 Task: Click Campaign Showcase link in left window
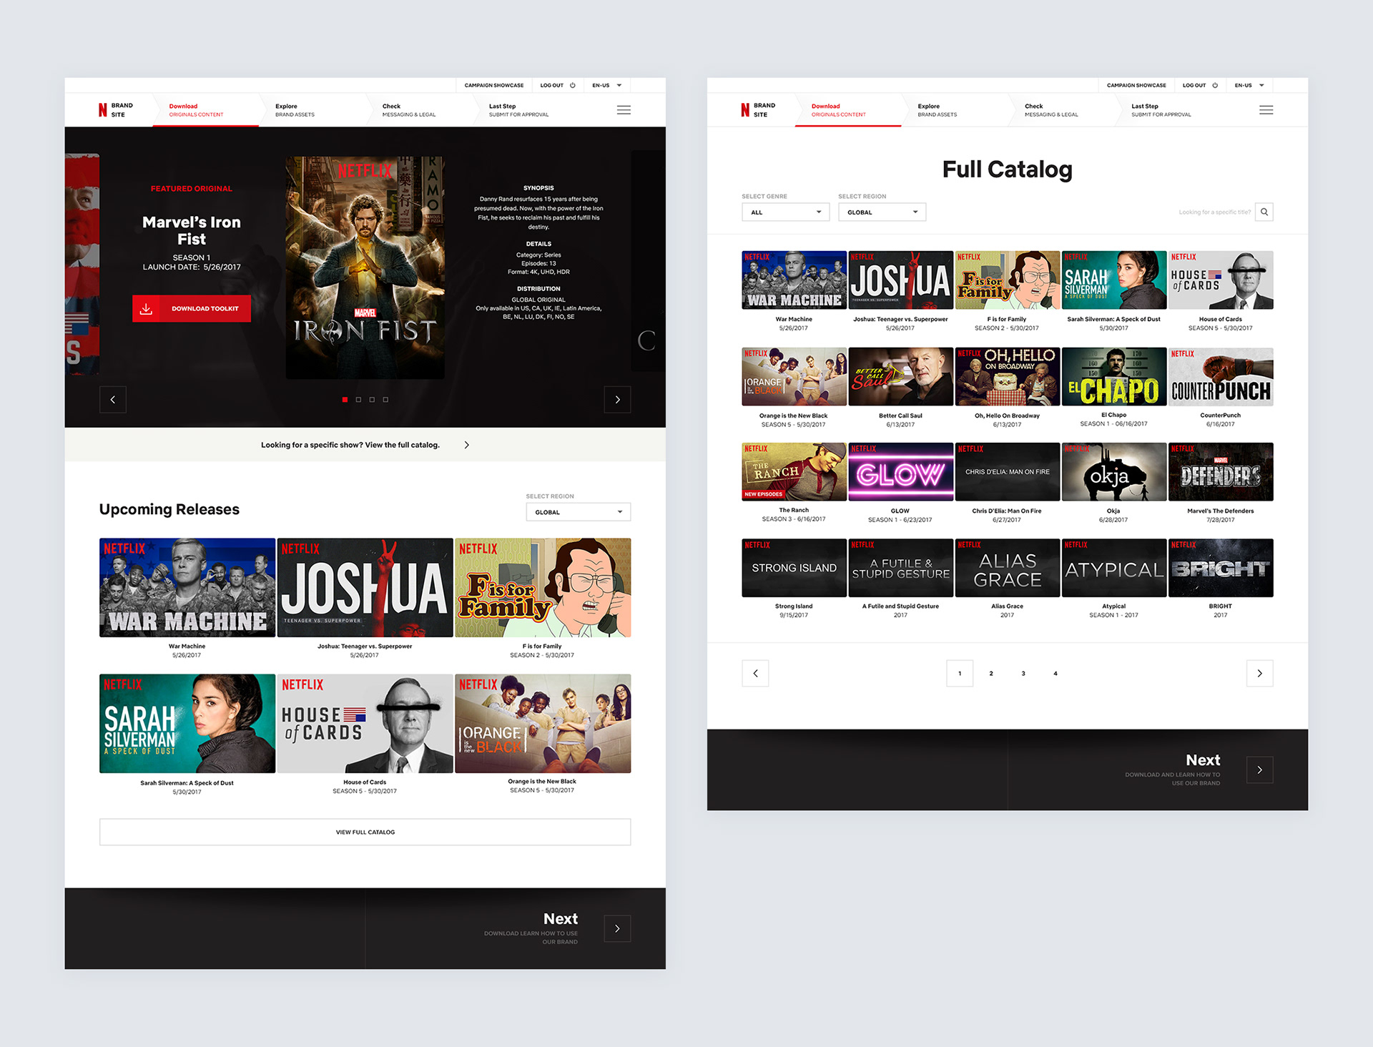[x=494, y=85]
